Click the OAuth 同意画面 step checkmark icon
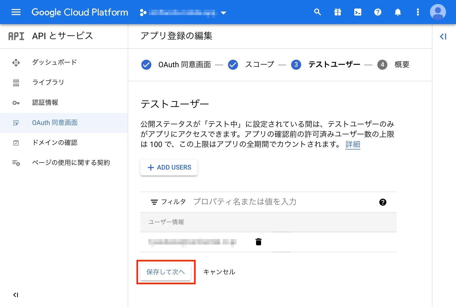The height and width of the screenshot is (307, 456). click(x=146, y=65)
